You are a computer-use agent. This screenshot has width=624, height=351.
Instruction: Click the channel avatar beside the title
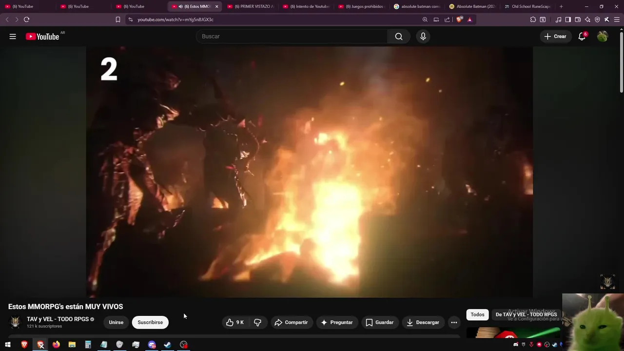coord(16,322)
